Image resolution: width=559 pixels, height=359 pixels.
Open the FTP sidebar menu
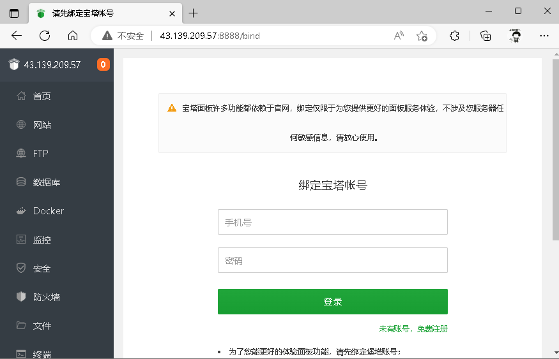pos(57,153)
